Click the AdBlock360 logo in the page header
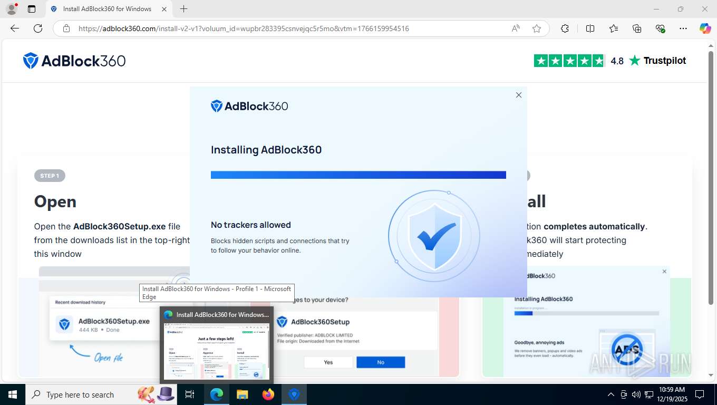The width and height of the screenshot is (717, 405). click(74, 61)
